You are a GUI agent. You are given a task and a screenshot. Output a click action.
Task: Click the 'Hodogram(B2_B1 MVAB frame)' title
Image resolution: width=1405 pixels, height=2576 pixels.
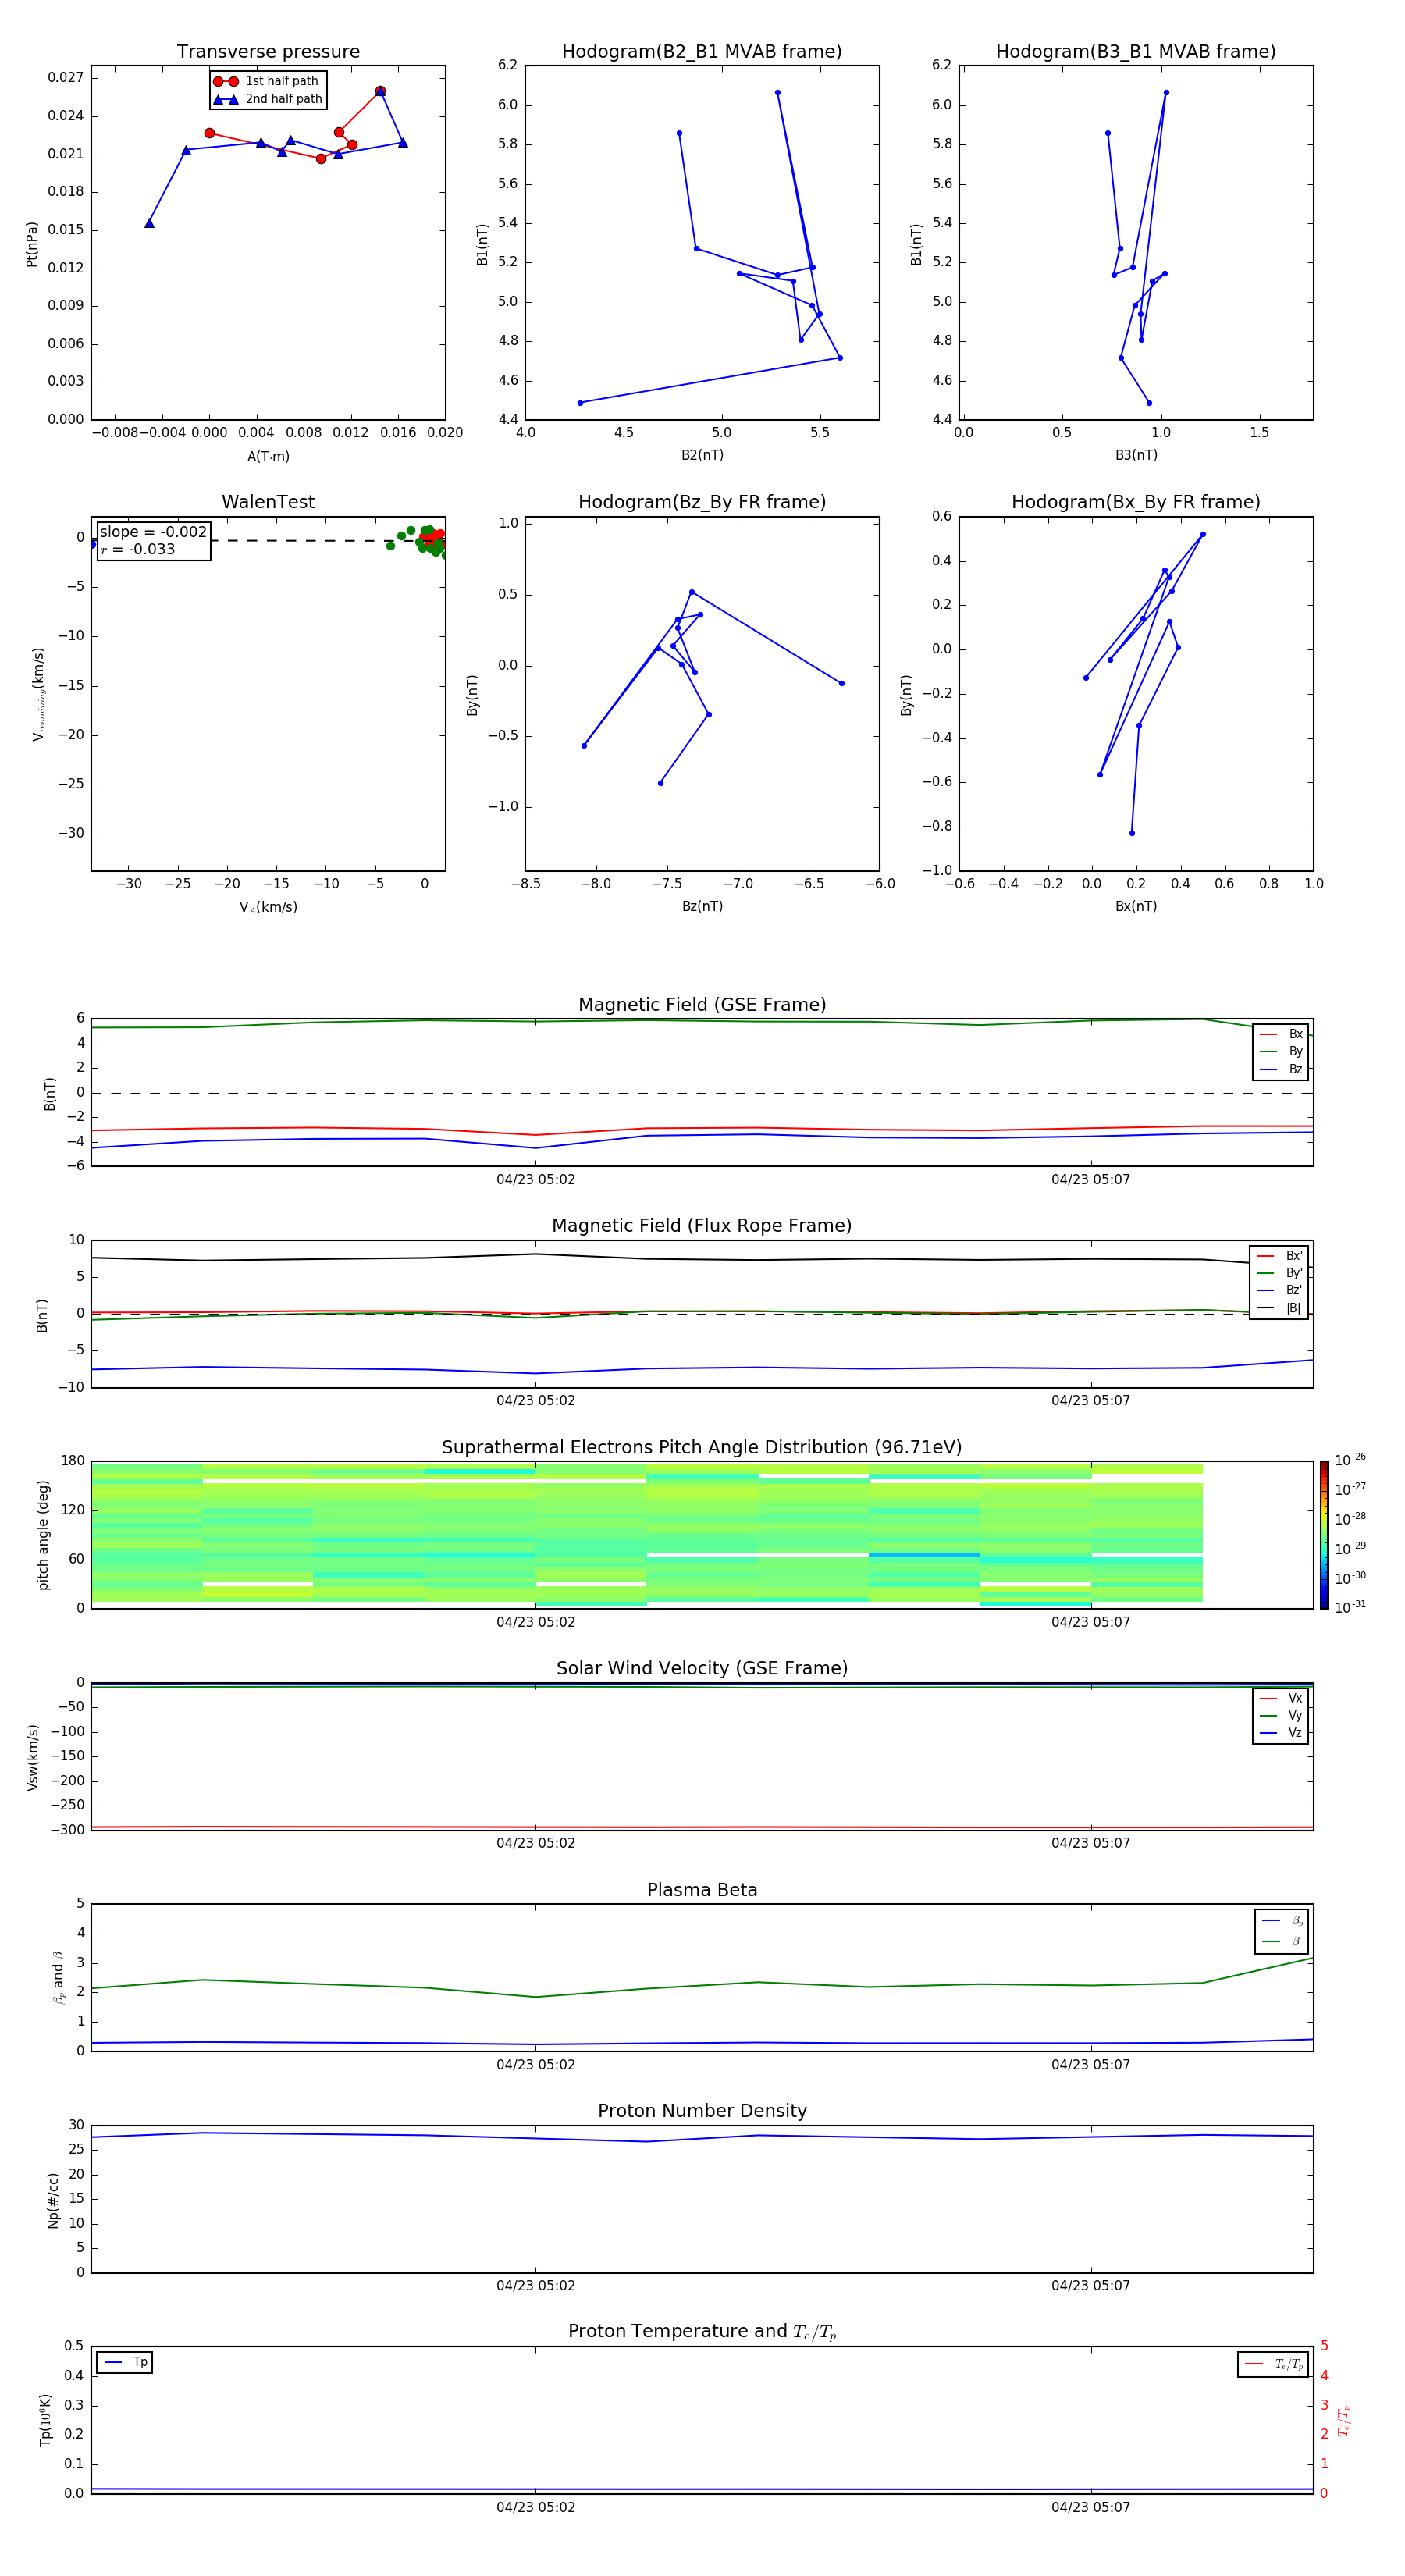click(x=702, y=52)
